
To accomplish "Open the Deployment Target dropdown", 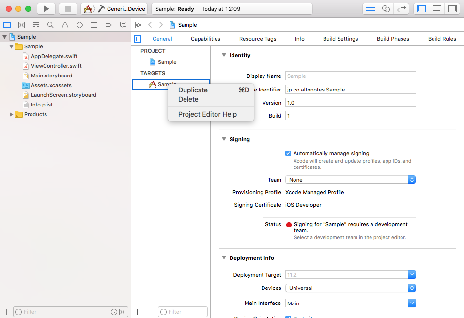I will coord(350,274).
